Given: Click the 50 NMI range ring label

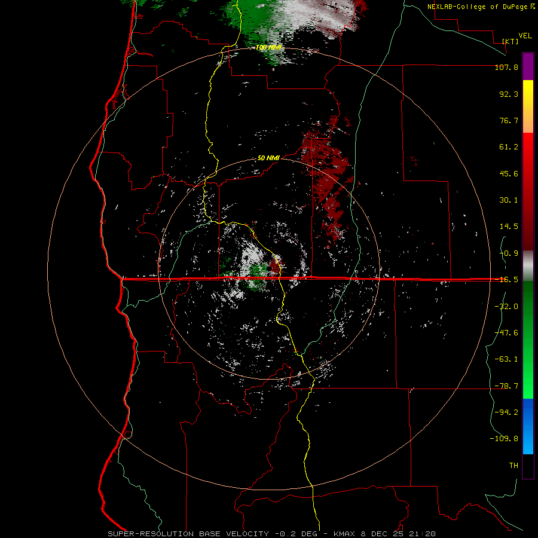Looking at the screenshot, I should 268,158.
